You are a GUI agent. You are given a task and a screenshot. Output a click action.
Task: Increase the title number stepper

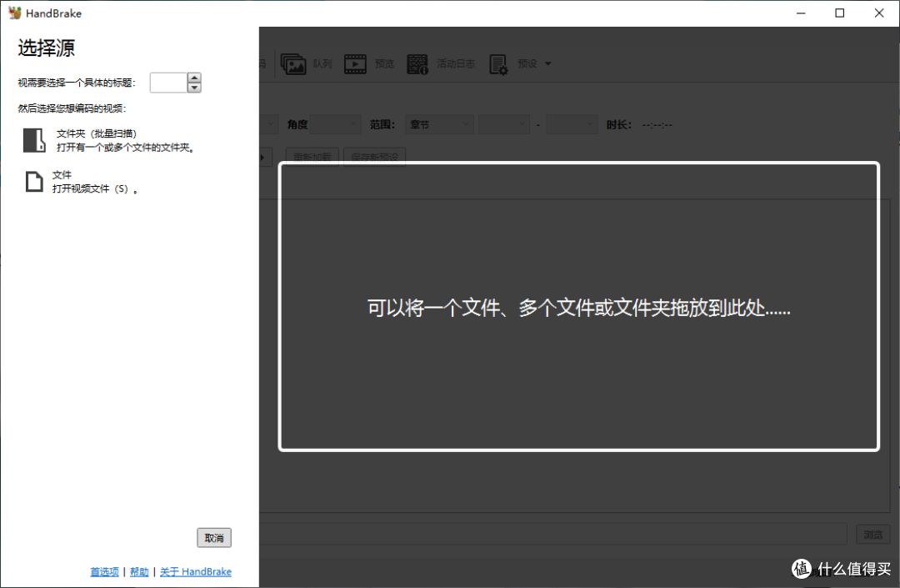tap(194, 78)
